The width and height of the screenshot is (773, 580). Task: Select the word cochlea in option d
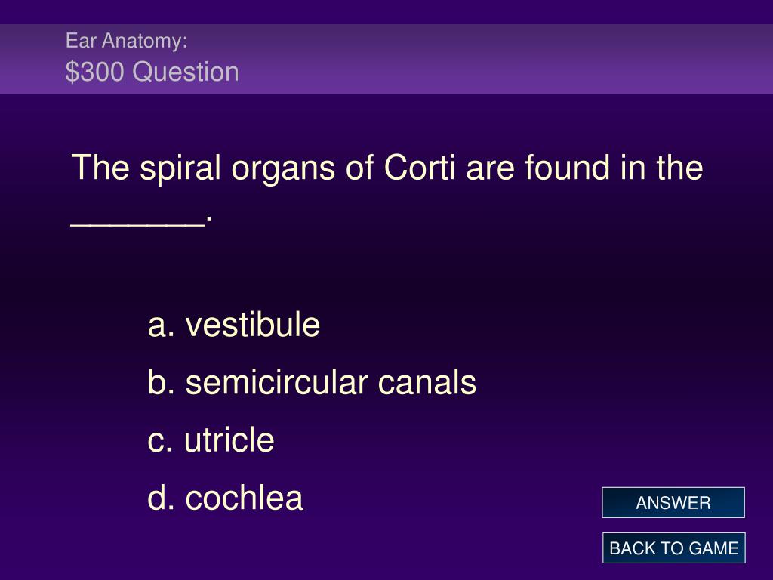coord(244,497)
